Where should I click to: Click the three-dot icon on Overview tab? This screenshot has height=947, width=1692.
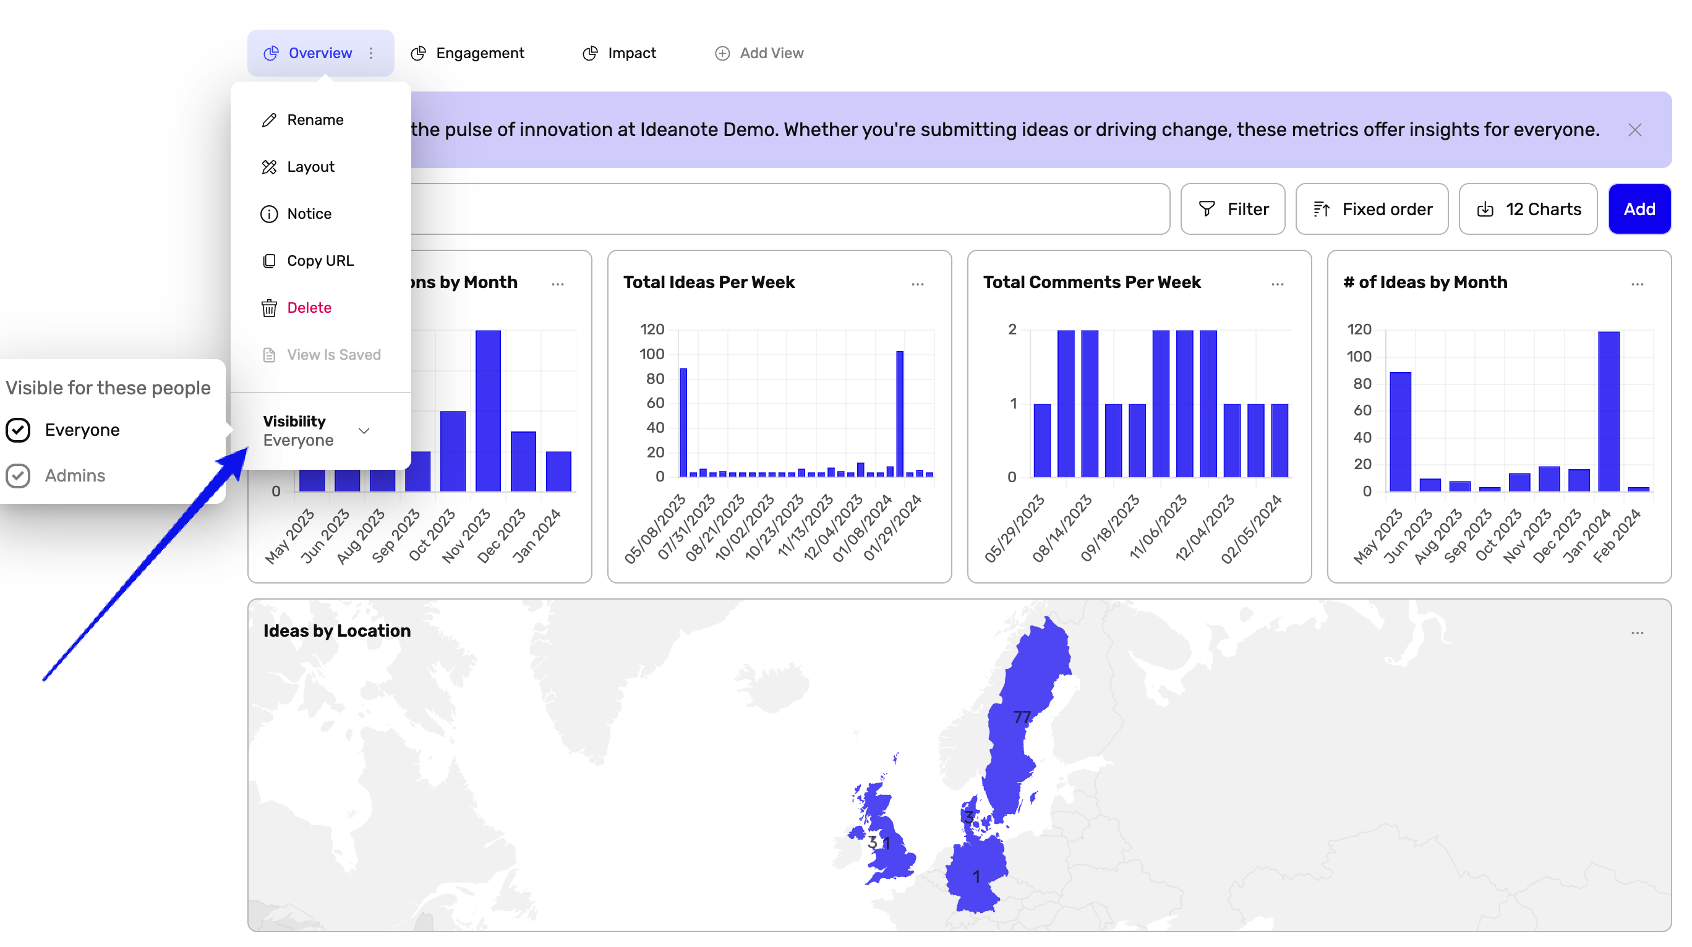pyautogui.click(x=371, y=53)
